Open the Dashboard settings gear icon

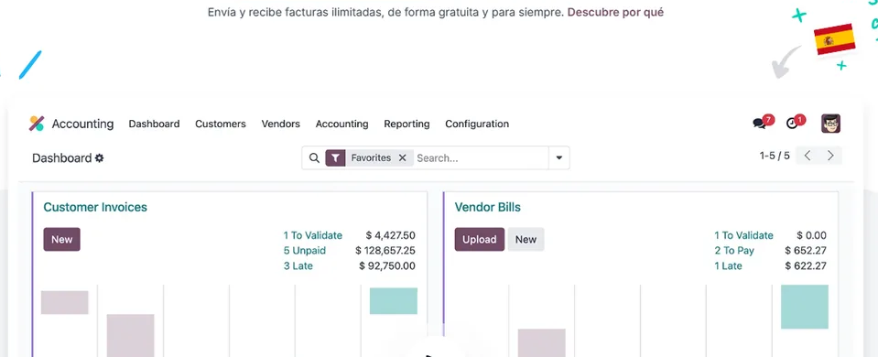(99, 157)
